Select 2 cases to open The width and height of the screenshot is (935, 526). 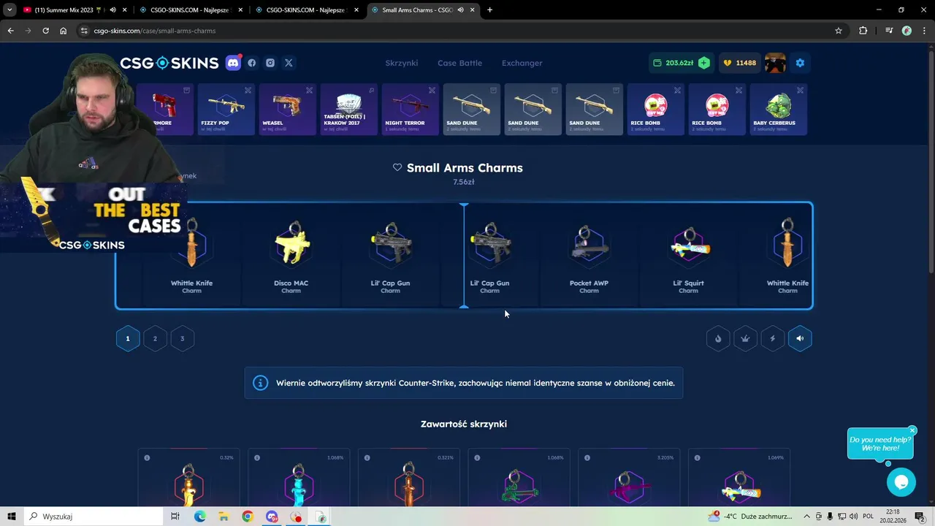(155, 338)
